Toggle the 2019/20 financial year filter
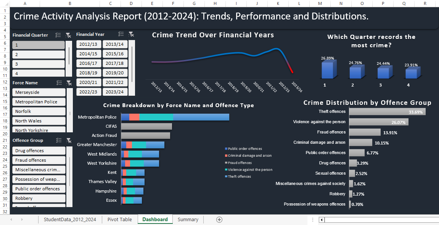The width and height of the screenshot is (439, 225). click(114, 73)
